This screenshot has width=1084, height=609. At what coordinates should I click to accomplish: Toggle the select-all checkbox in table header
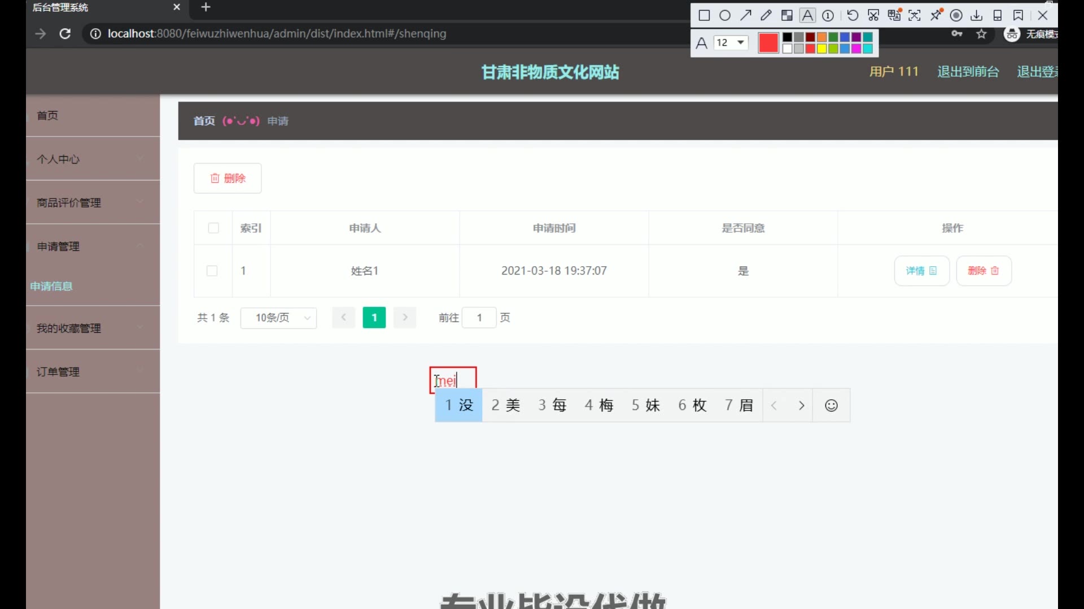tap(213, 228)
